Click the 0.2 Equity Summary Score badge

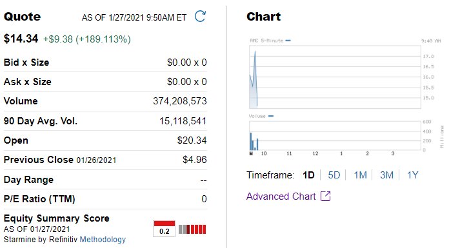(x=165, y=229)
